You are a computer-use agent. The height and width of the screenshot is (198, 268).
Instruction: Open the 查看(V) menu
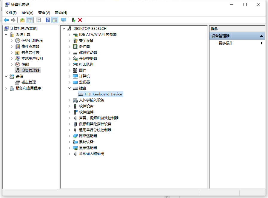(x=44, y=13)
